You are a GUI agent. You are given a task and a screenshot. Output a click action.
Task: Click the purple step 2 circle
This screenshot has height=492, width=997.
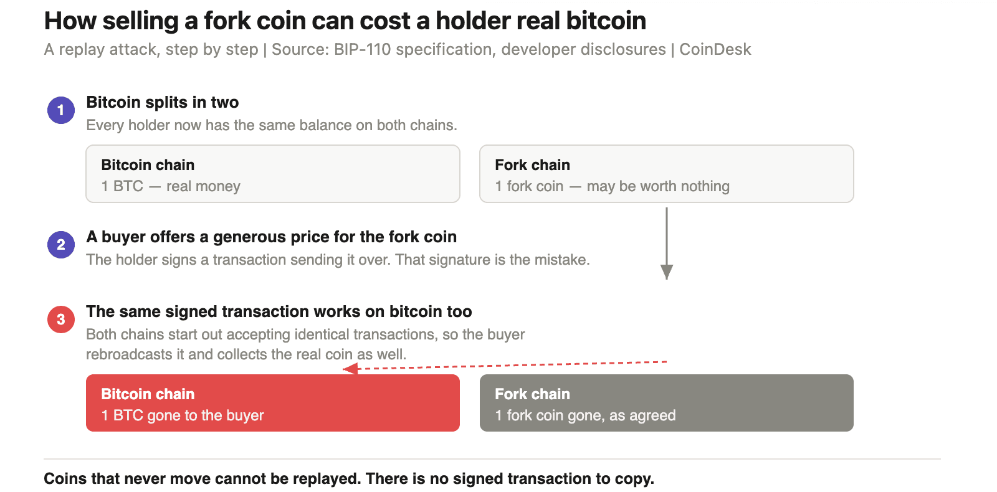tap(61, 245)
